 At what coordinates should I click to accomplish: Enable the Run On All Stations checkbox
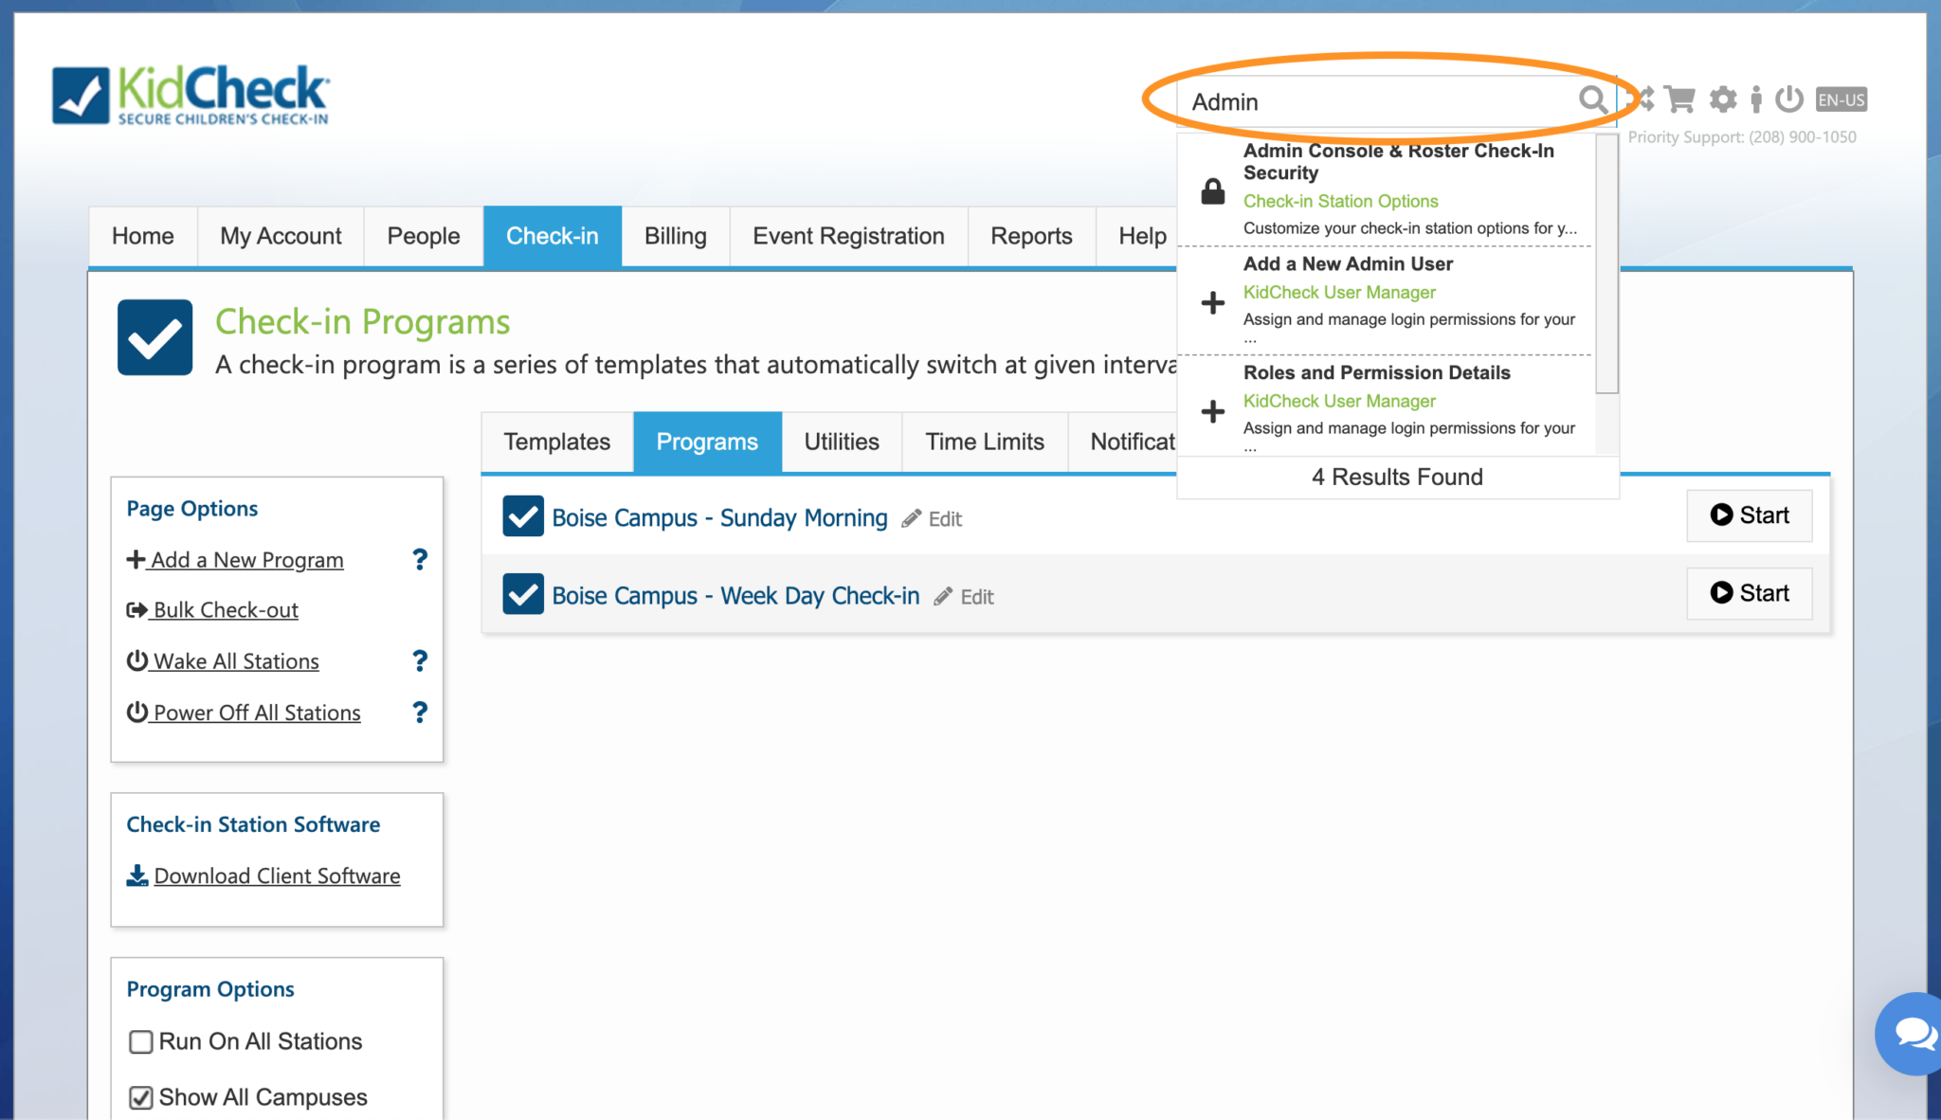140,1041
